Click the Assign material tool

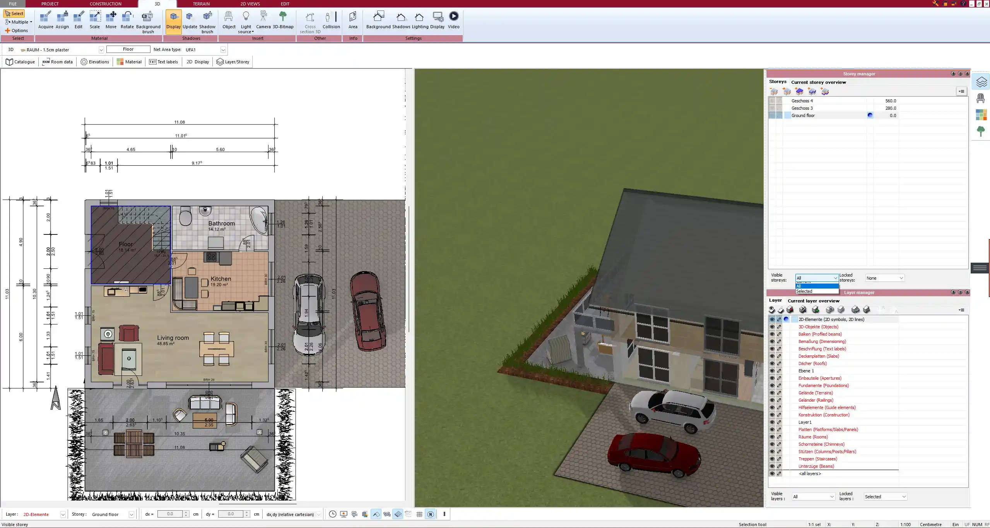(62, 20)
